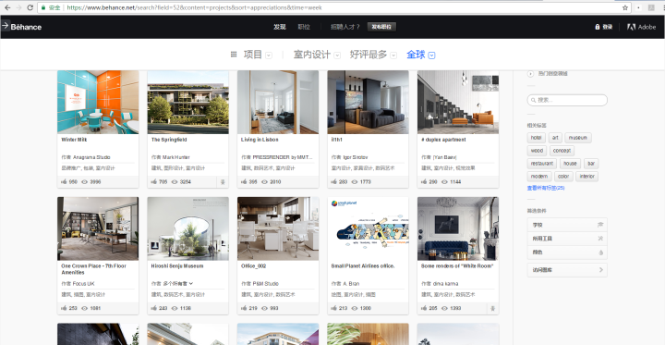This screenshot has height=345, width=665.
Task: Go back with the browser back arrow
Action: tap(7, 7)
